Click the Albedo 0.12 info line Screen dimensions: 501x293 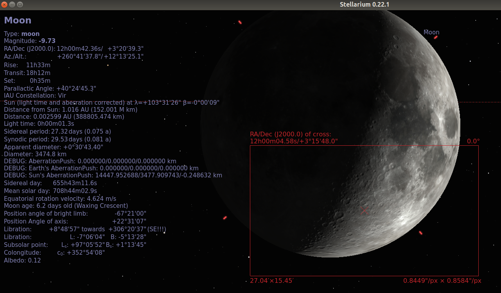[22, 260]
